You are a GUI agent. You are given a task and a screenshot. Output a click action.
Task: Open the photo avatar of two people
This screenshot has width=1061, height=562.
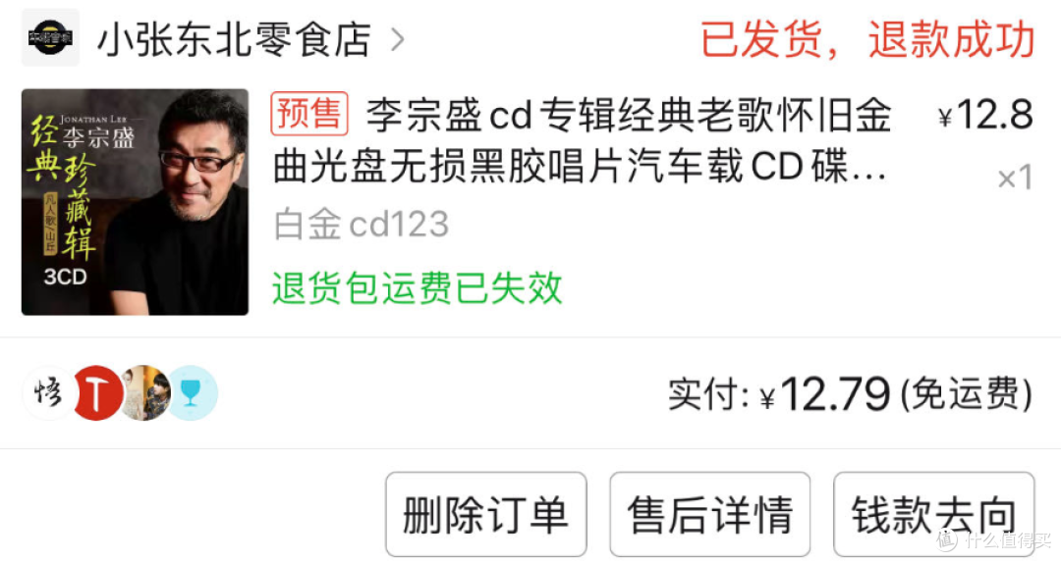tap(144, 392)
